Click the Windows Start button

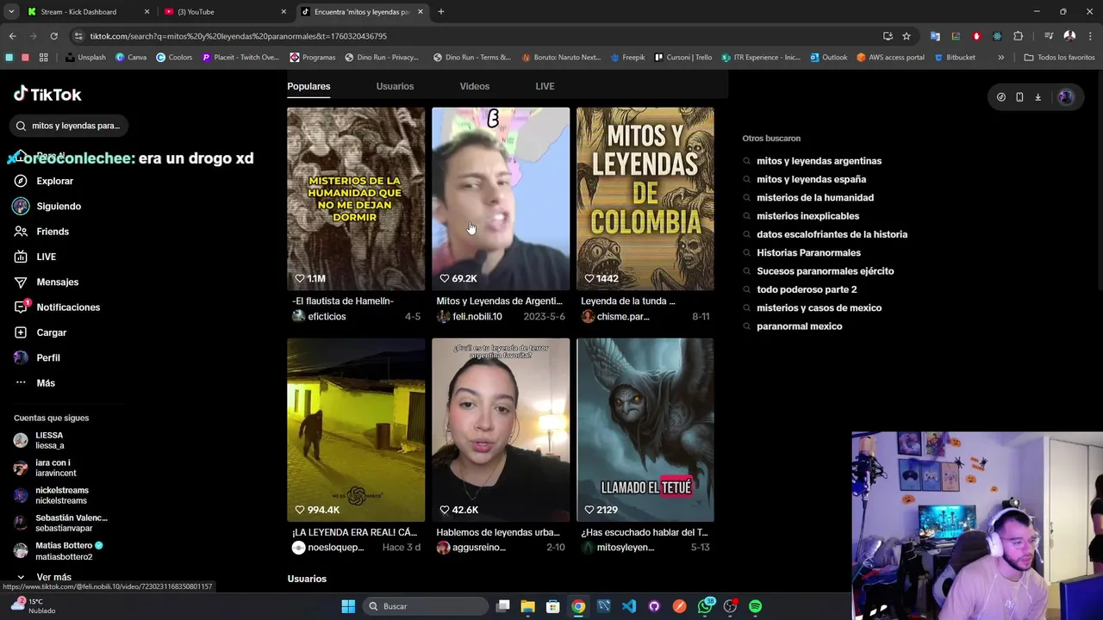tap(348, 606)
